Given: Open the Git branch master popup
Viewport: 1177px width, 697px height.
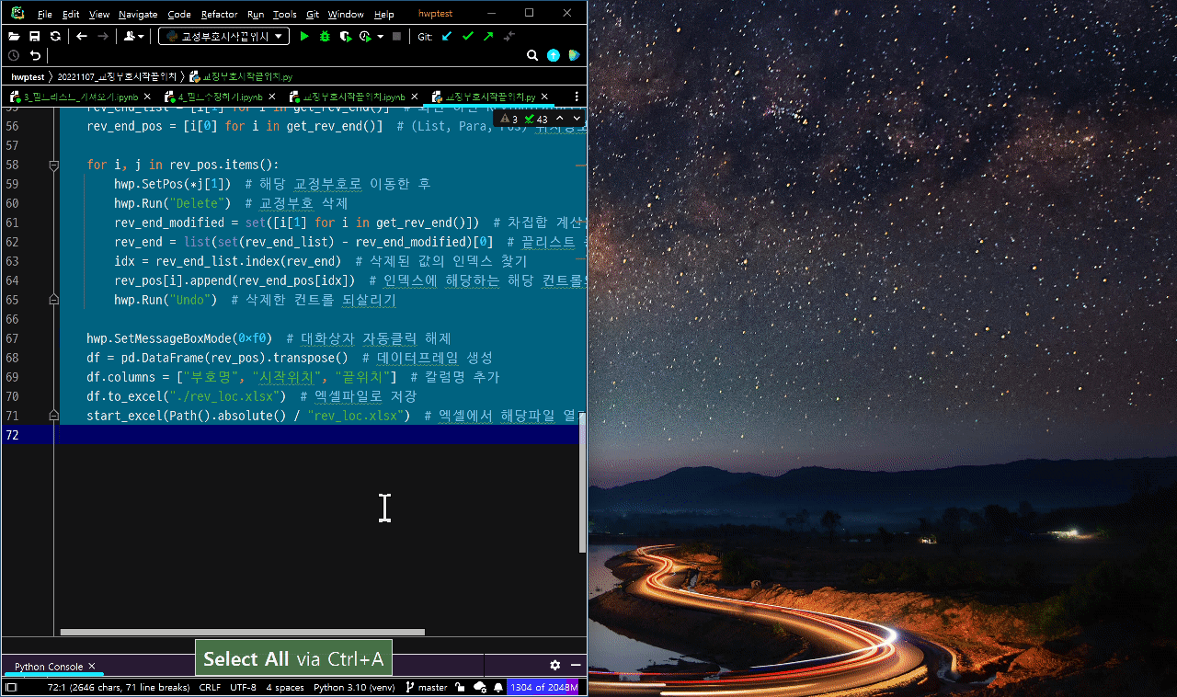Looking at the screenshot, I should click(426, 687).
